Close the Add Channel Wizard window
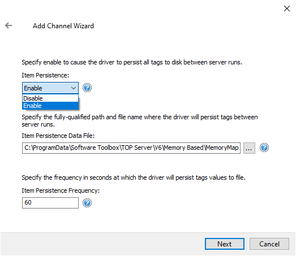296x256 pixels. tap(287, 8)
